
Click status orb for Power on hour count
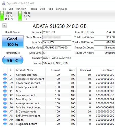point(5,83)
